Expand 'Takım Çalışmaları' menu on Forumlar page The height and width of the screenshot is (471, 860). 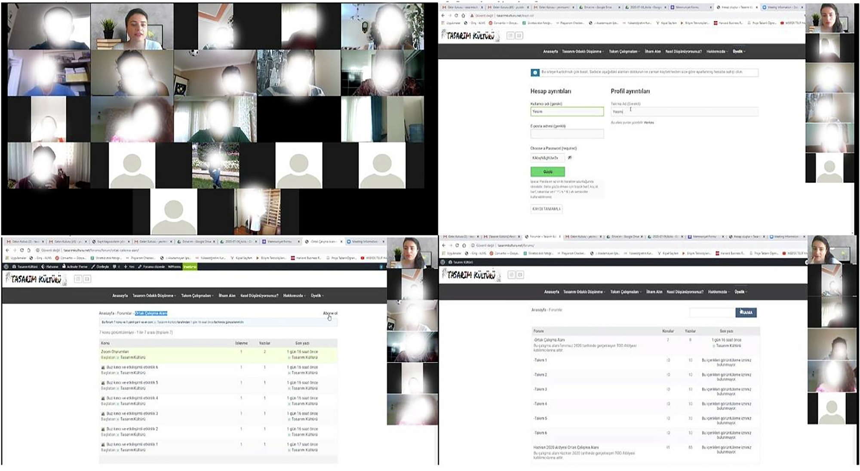coord(625,292)
